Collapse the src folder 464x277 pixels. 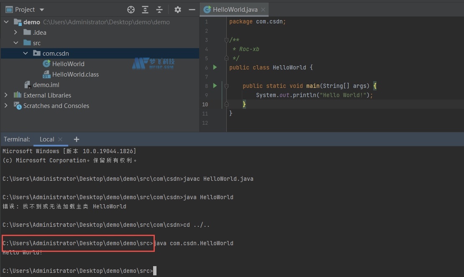coord(16,43)
